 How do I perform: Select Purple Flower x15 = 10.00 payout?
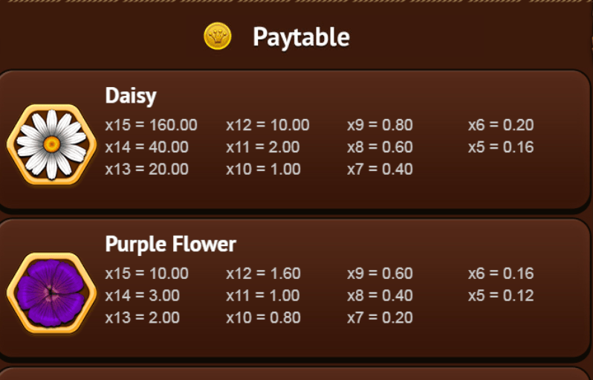click(146, 273)
